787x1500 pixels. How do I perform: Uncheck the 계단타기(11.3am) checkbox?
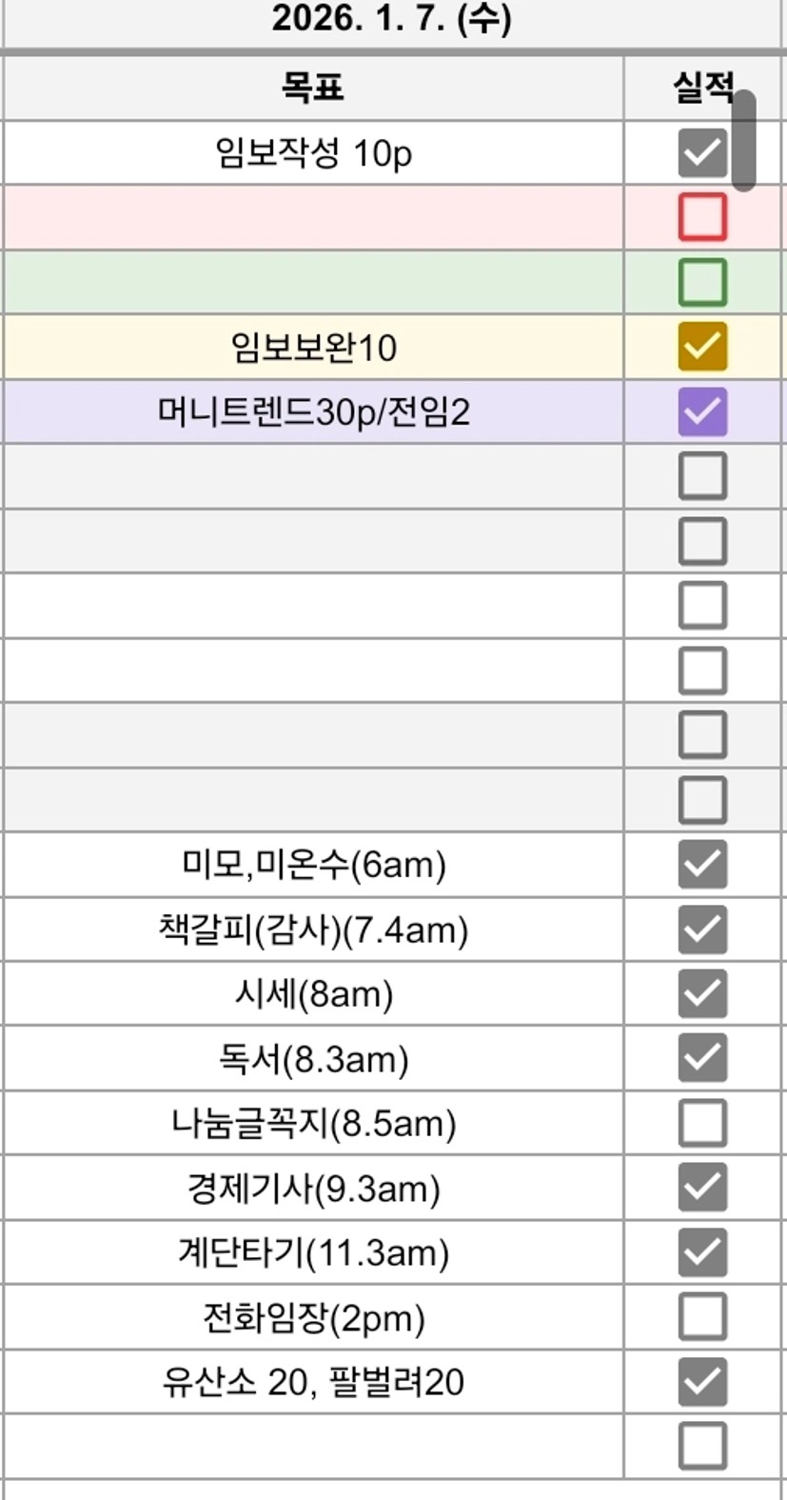coord(702,1252)
